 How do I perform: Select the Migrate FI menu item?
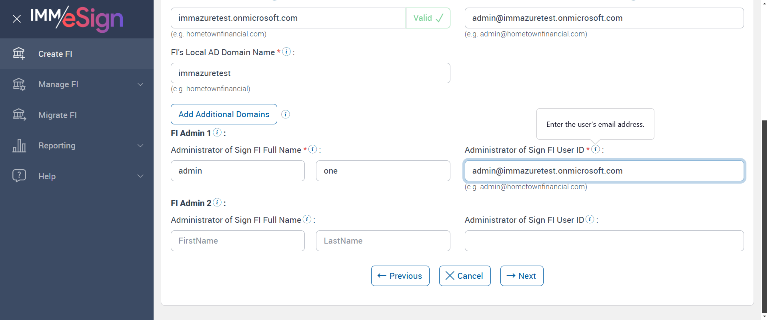click(x=58, y=115)
